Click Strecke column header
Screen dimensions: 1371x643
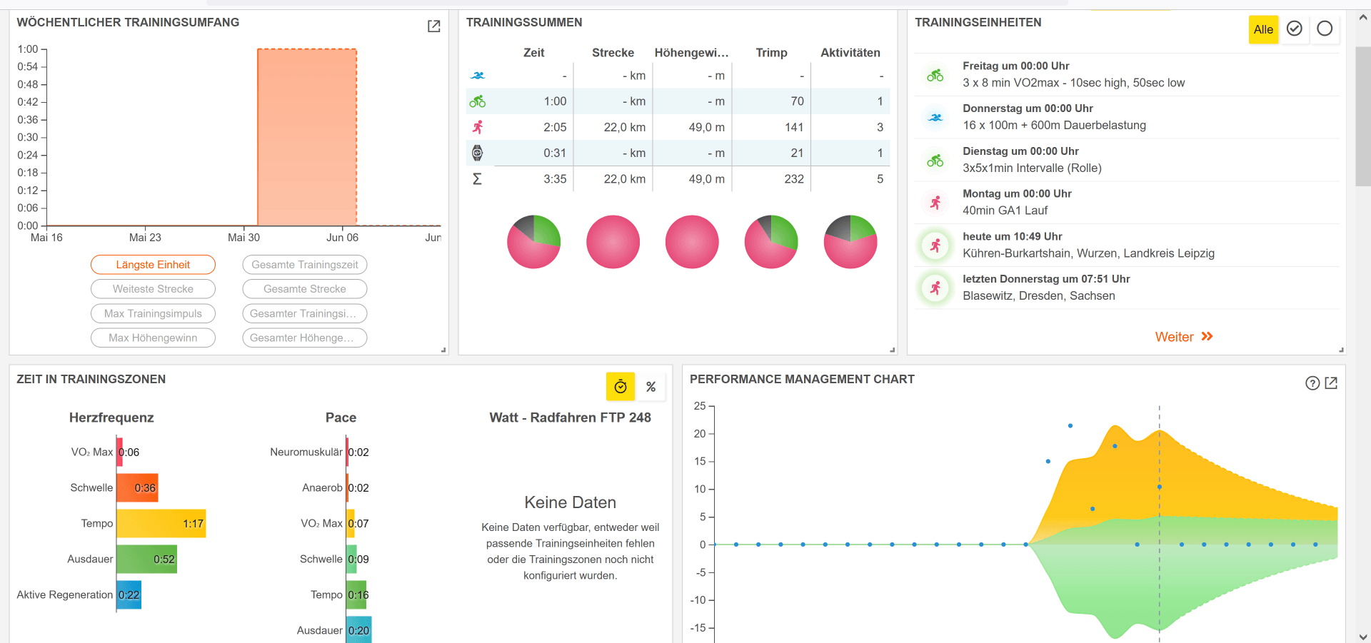613,53
